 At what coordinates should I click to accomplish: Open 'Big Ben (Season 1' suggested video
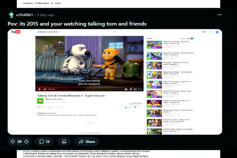178,111
